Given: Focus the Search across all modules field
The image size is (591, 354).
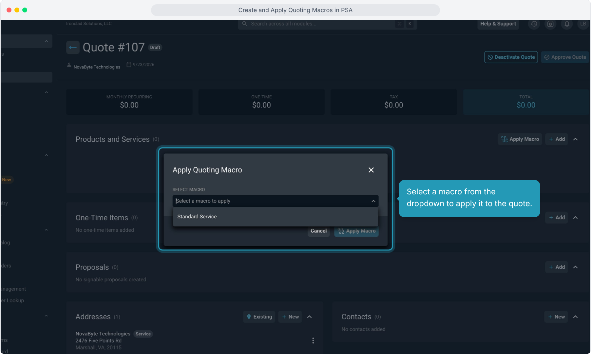Looking at the screenshot, I should click(328, 24).
